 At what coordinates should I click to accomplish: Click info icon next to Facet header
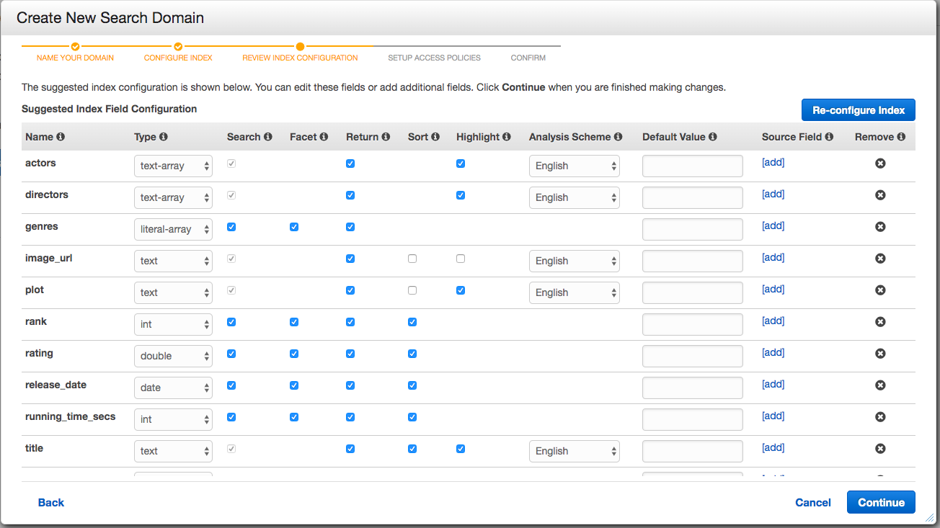324,137
